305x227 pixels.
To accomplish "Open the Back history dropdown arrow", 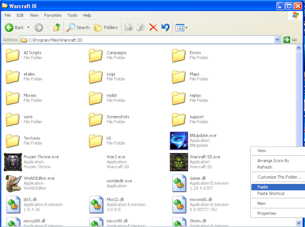I will [x=28, y=27].
